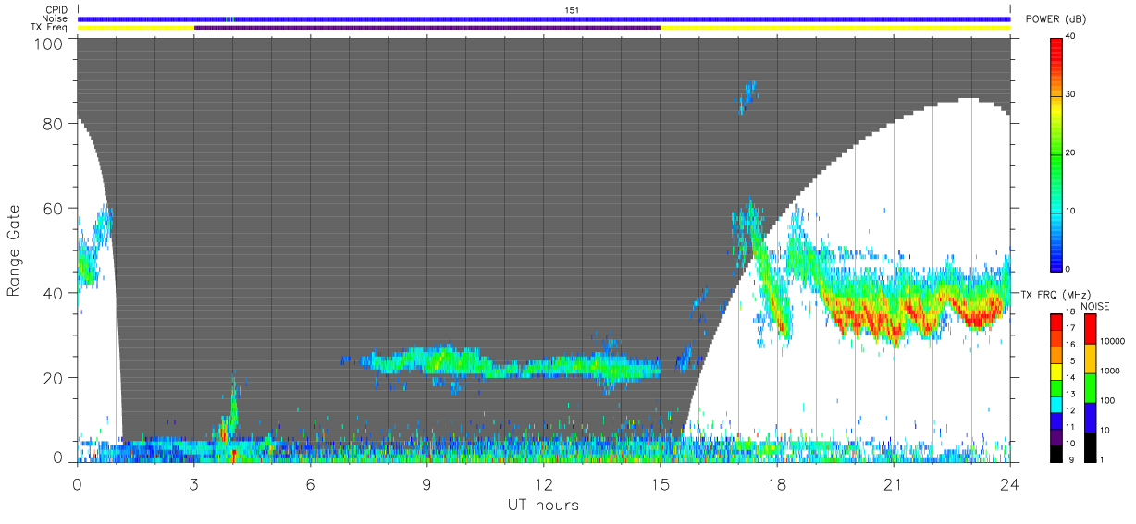
Task: Click the Range Gate axis title
Action: [14, 250]
